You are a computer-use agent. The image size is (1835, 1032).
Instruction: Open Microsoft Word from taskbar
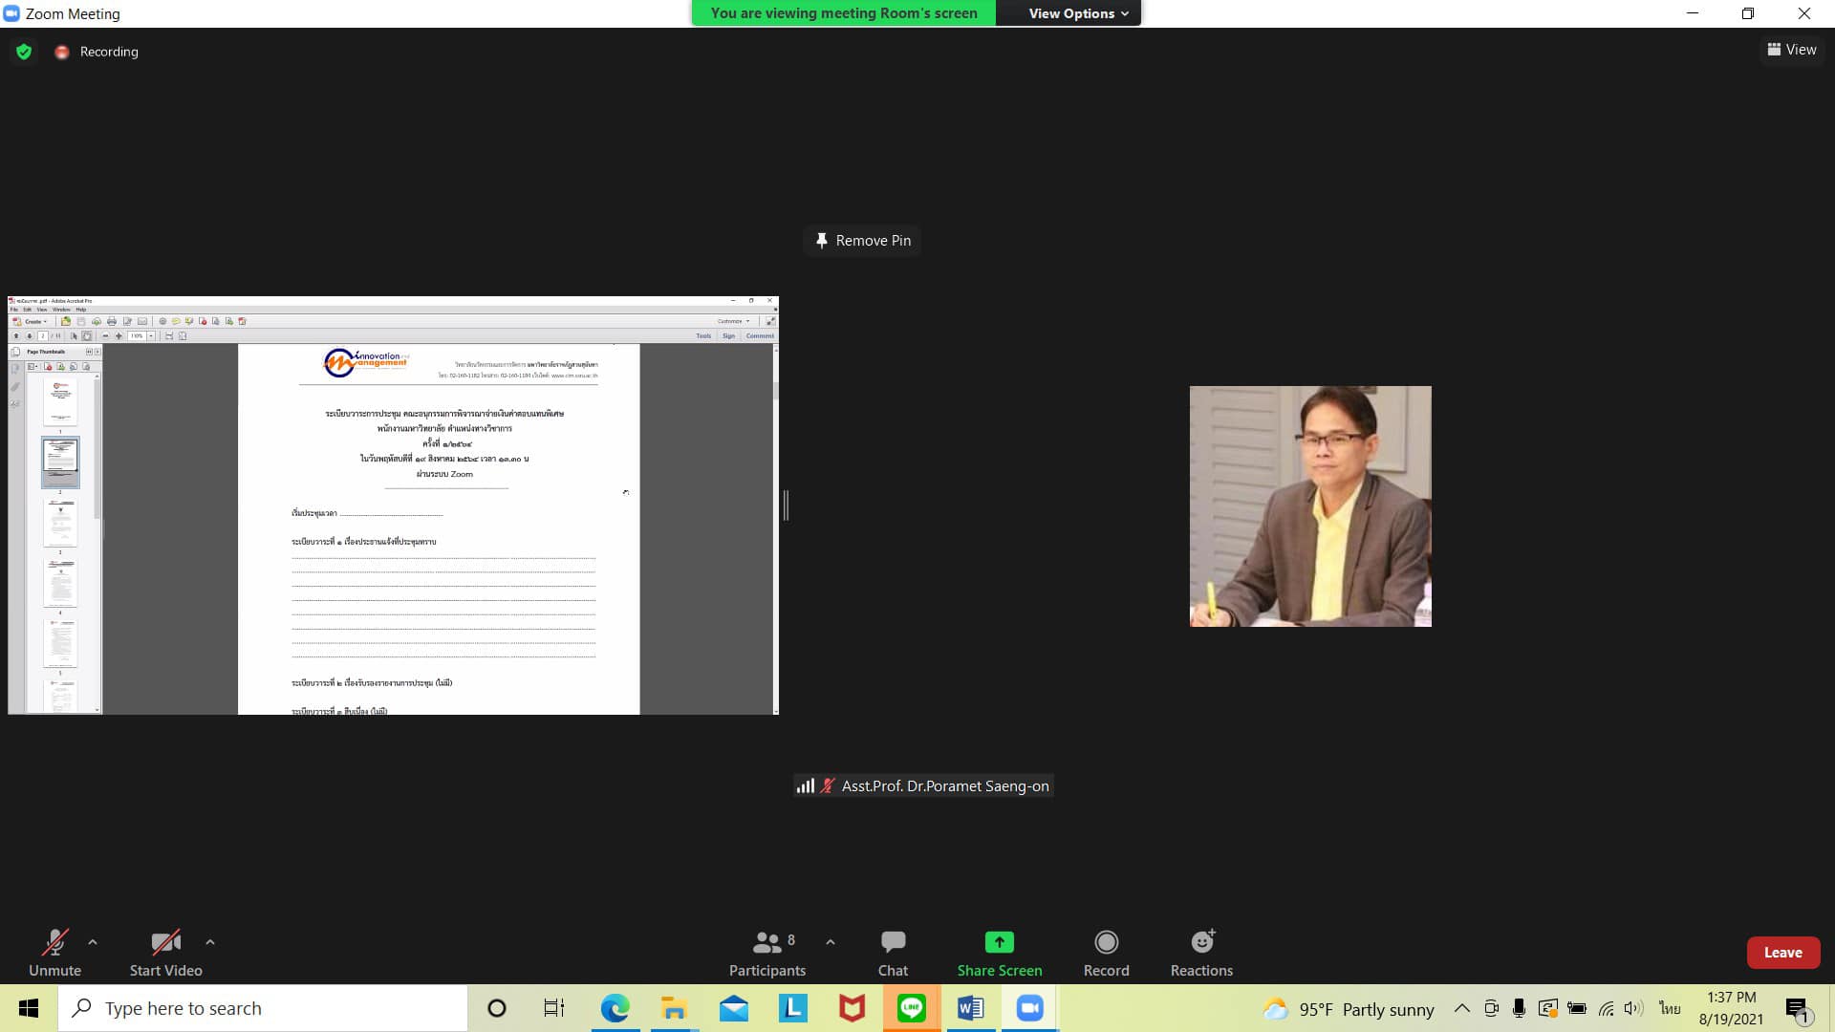(970, 1008)
